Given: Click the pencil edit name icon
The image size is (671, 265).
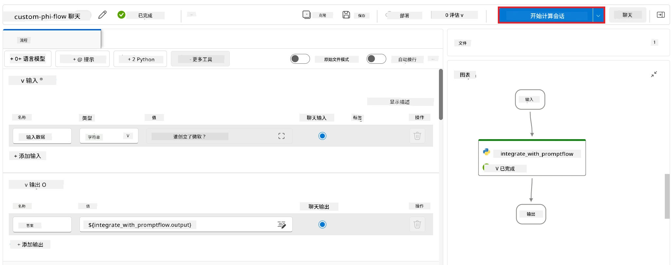Looking at the screenshot, I should [102, 15].
